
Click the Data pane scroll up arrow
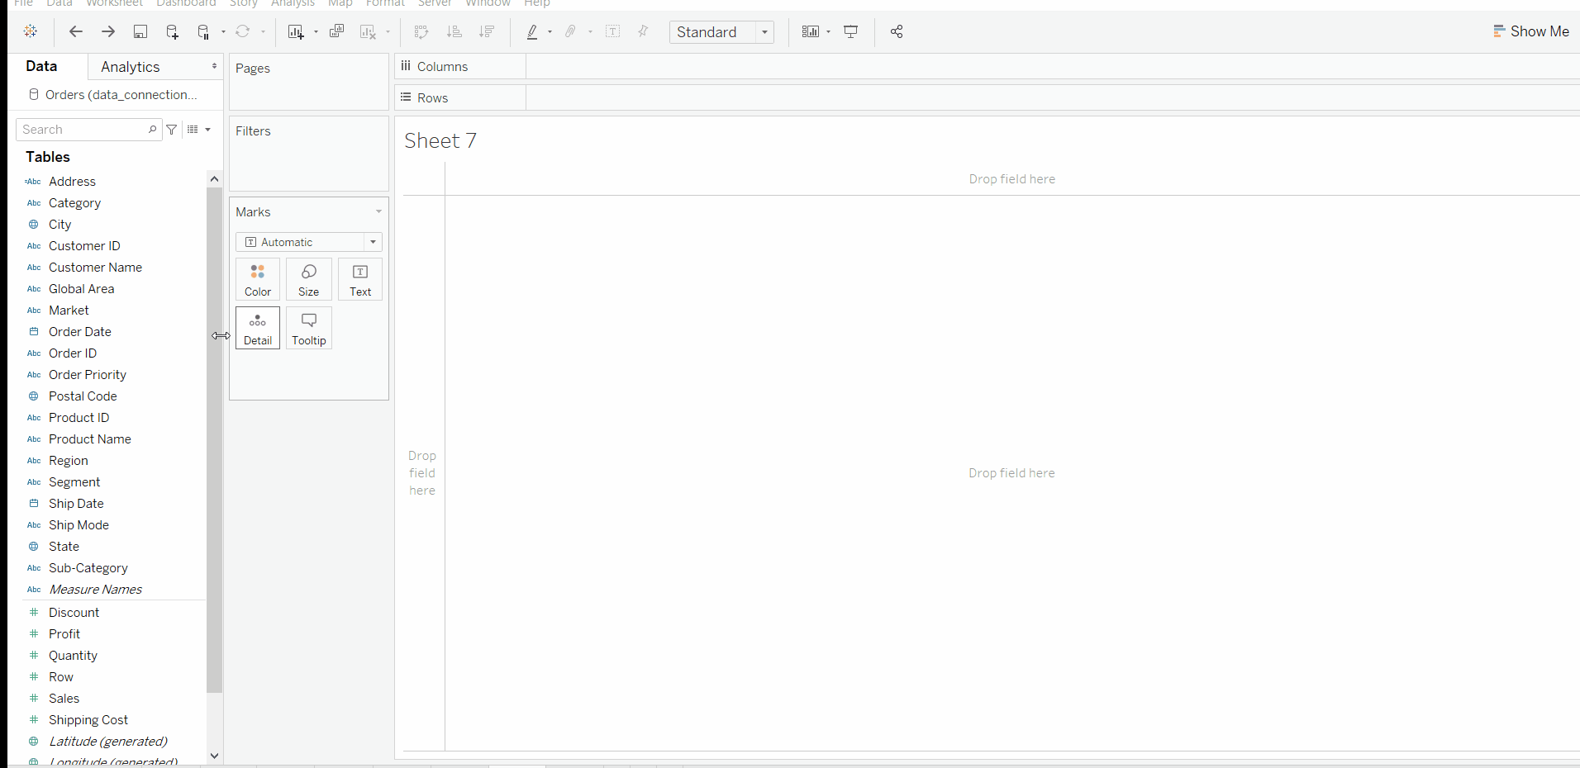click(215, 179)
